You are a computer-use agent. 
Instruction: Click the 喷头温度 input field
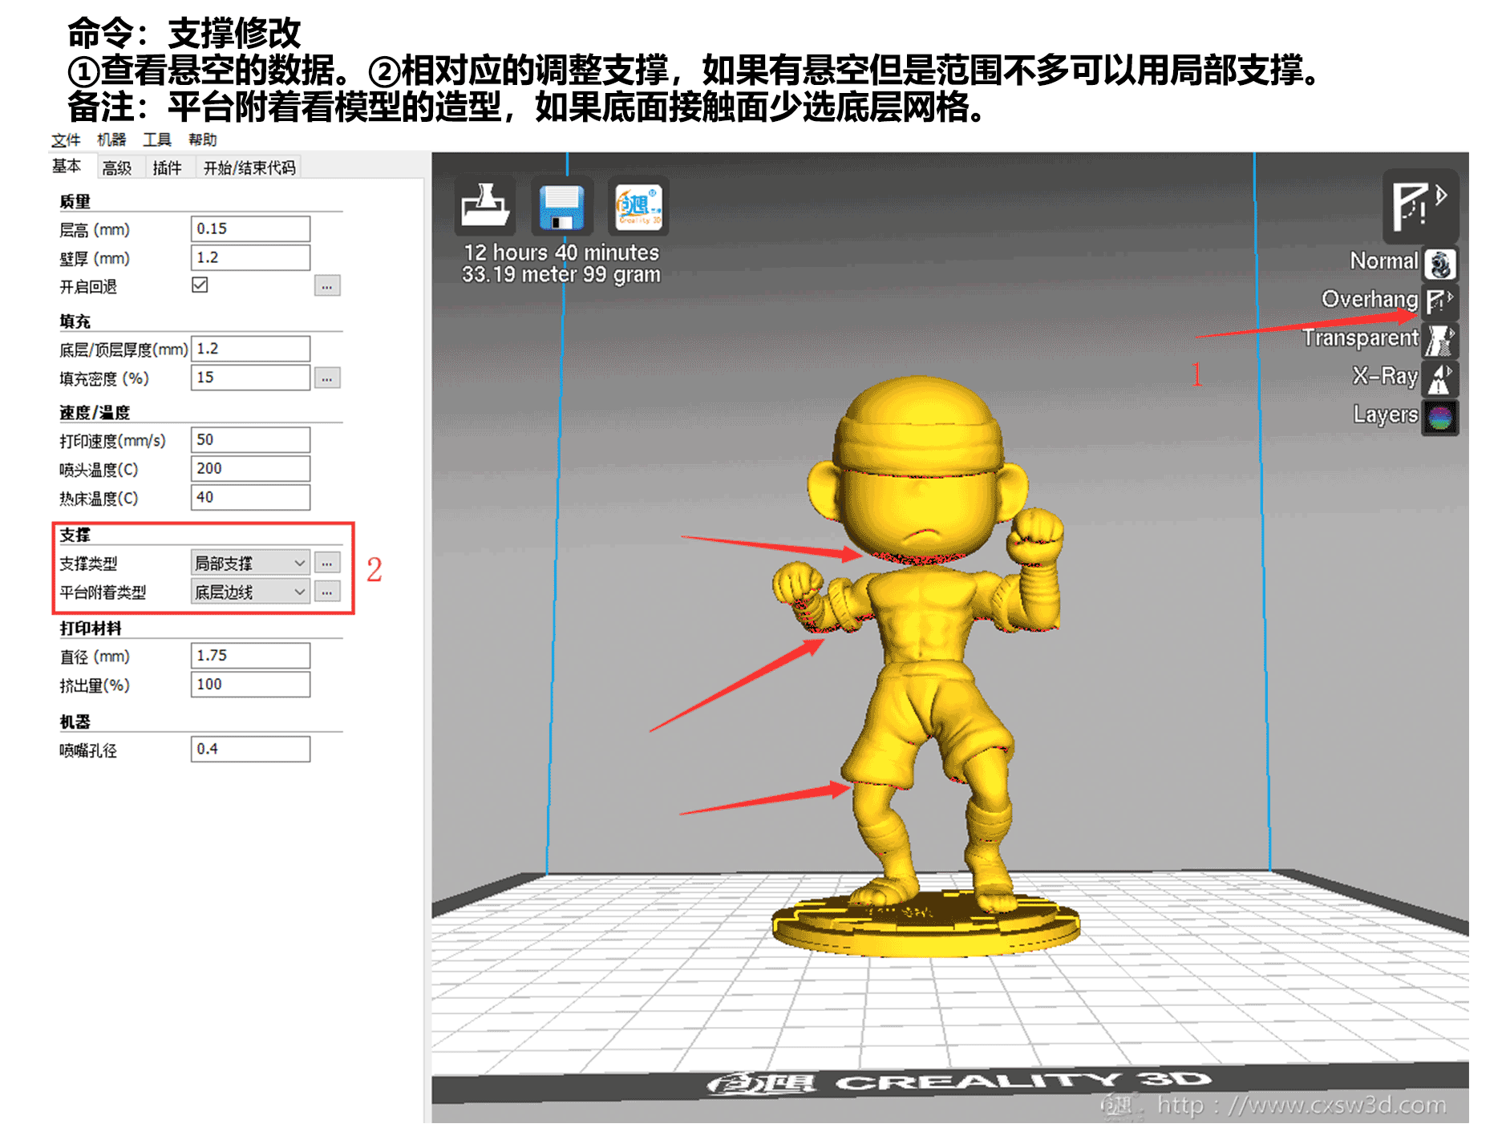click(x=250, y=468)
